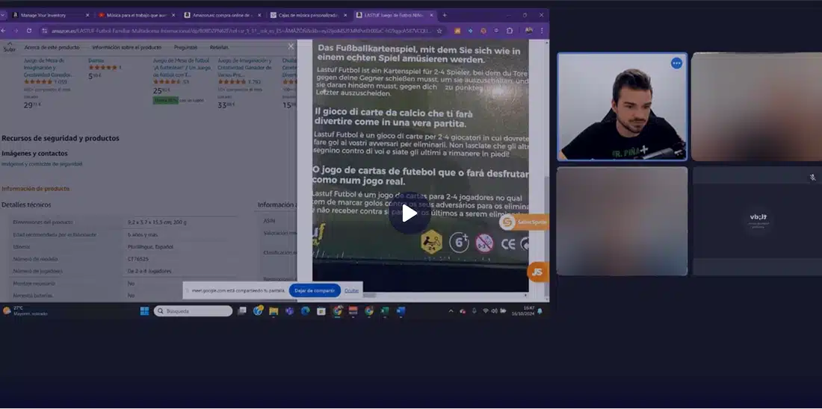Switch to the Música para el trabajo tab
Screen dimensions: 822x409
coord(136,15)
